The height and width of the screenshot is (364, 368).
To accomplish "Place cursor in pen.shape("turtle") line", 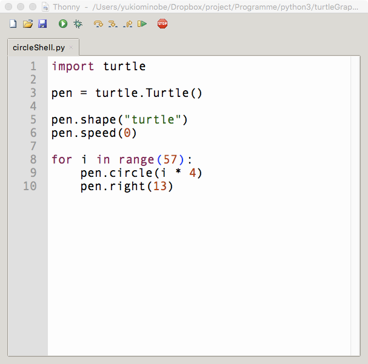I will click(x=119, y=119).
